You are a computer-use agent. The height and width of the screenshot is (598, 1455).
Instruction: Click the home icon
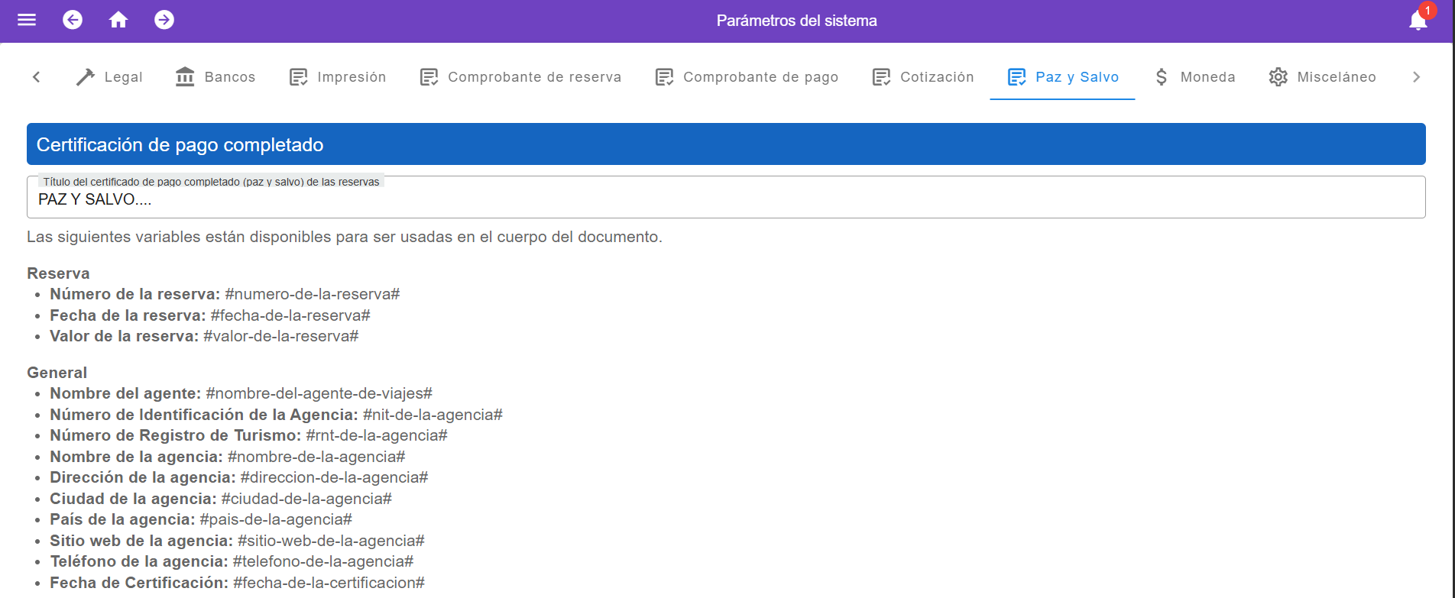(x=118, y=20)
